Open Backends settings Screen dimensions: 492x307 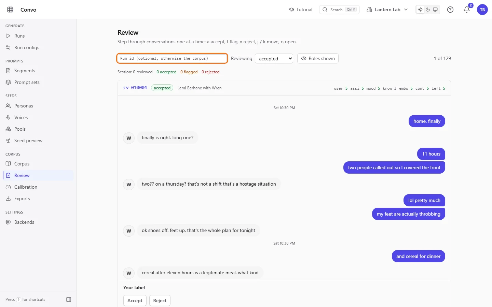38,222
